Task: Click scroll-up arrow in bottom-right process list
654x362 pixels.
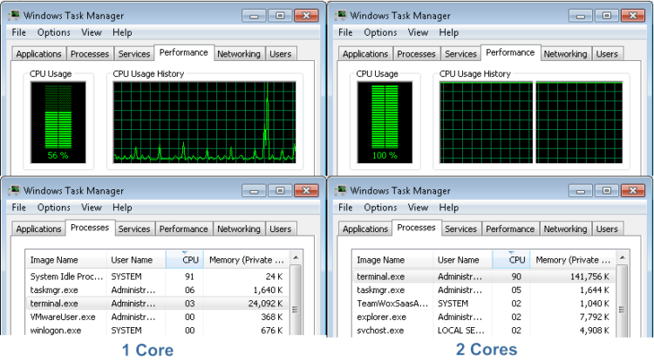Action: 623,257
